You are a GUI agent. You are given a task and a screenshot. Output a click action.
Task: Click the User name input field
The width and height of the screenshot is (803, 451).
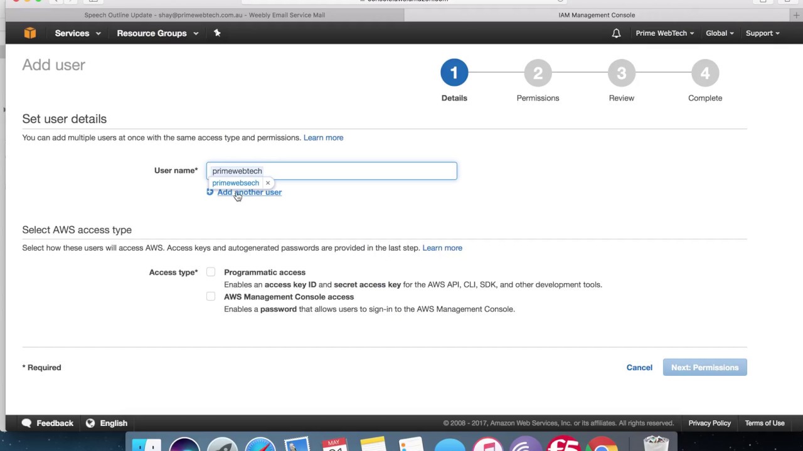(332, 171)
